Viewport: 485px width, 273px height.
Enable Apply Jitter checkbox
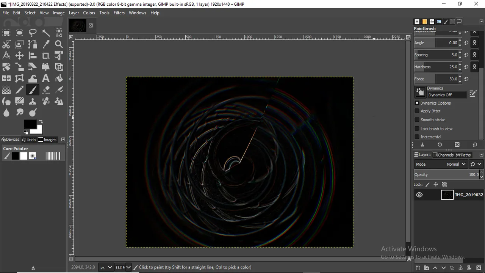point(417,111)
